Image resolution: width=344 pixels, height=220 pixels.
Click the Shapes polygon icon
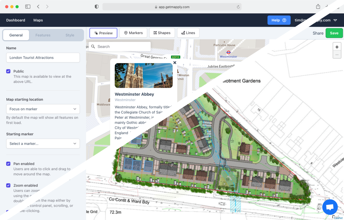tap(155, 33)
